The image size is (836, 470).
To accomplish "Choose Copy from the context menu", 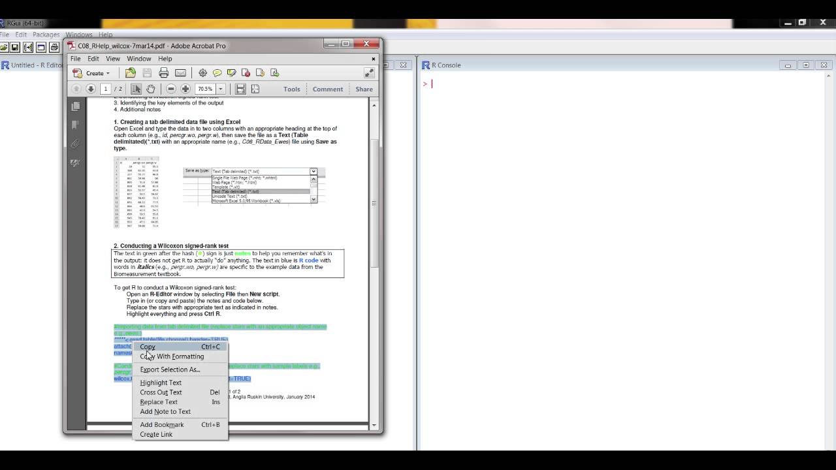I will [181, 347].
